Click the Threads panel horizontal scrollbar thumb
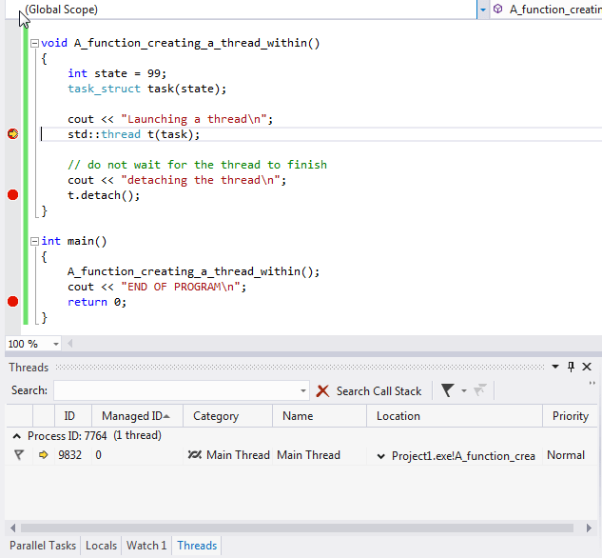 [x=297, y=528]
